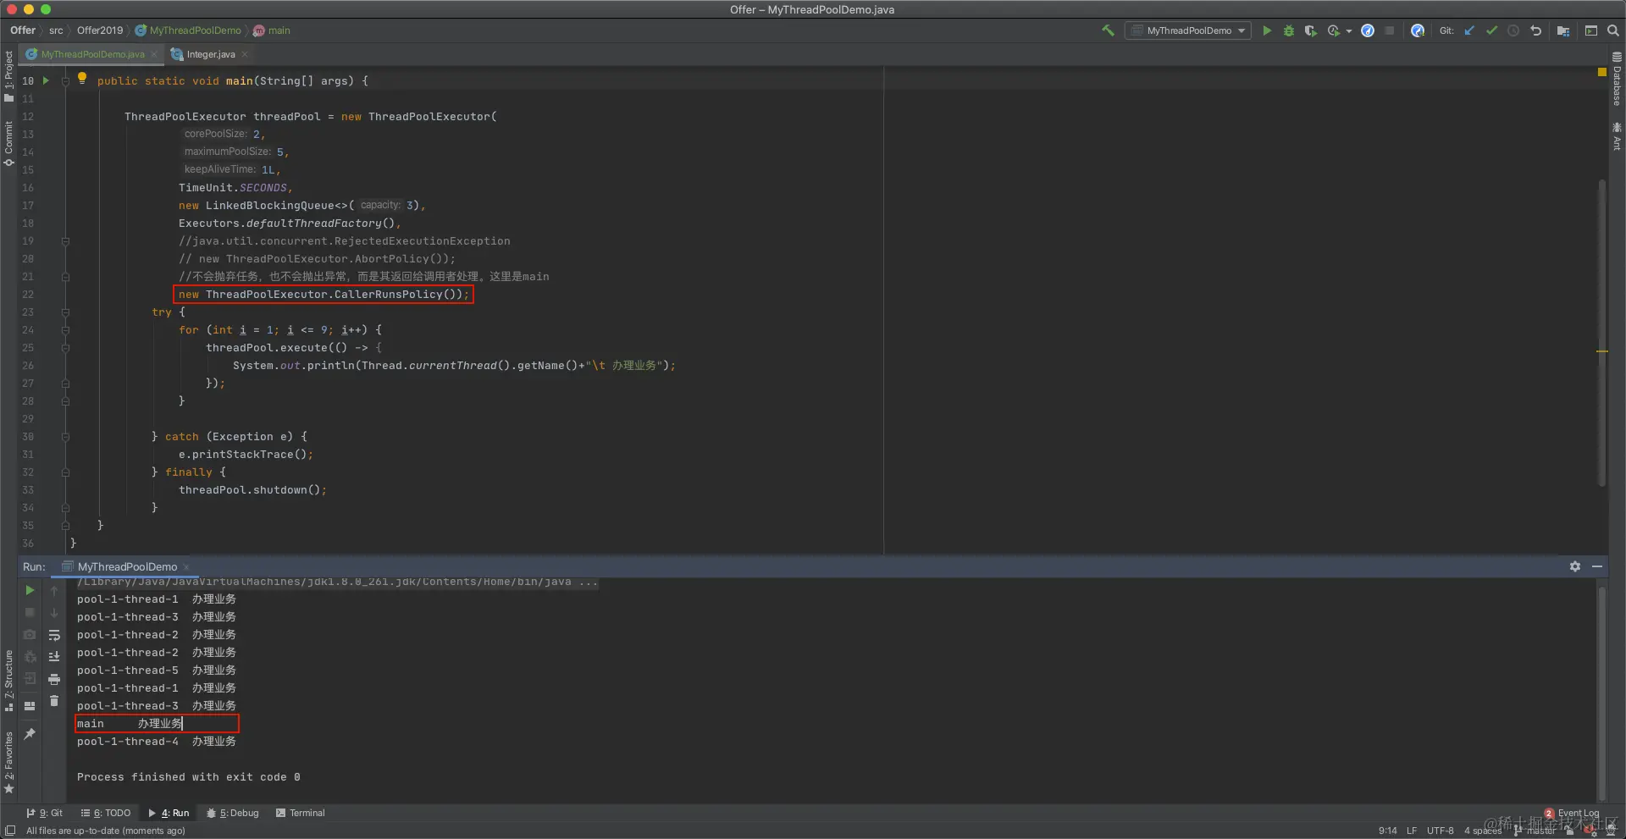Open the Run Anything icon in toolbar

click(1591, 30)
